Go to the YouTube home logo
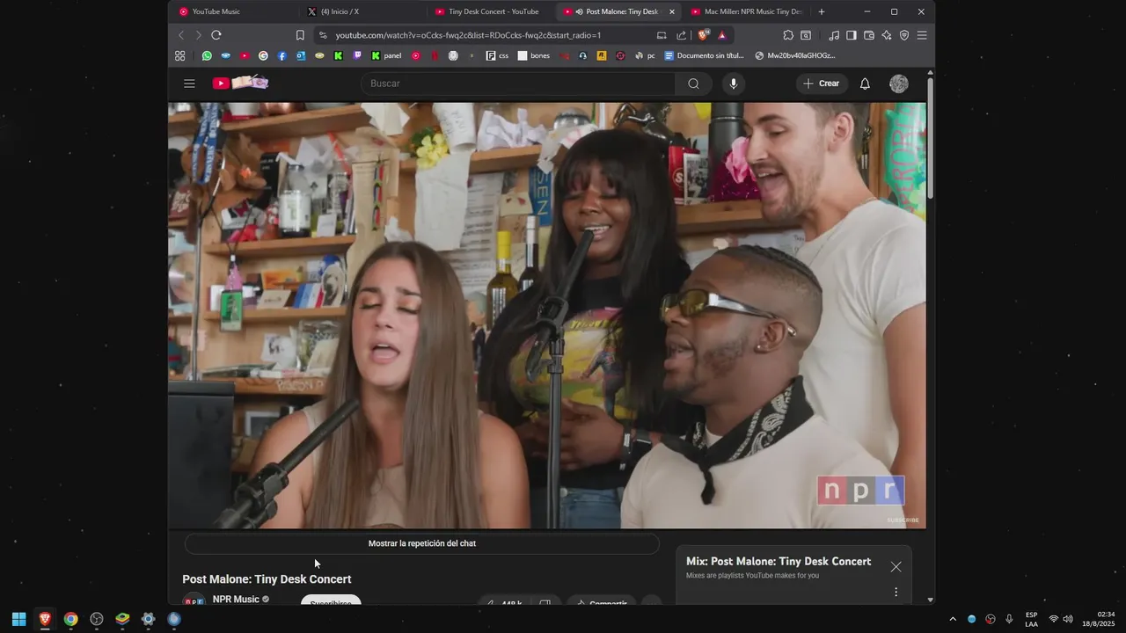Image resolution: width=1126 pixels, height=633 pixels. (x=240, y=83)
